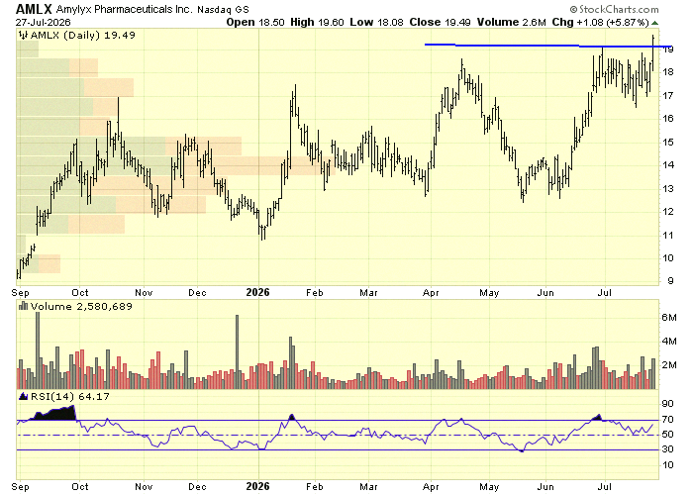Click the 12 label on the price axis
This screenshot has width=693, height=495.
668,212
